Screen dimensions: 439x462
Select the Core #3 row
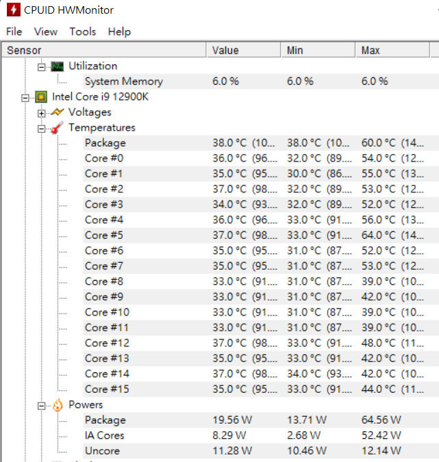click(x=261, y=205)
